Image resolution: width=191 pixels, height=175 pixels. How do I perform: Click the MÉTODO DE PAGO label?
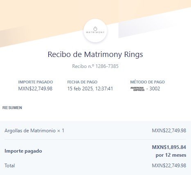[147, 82]
